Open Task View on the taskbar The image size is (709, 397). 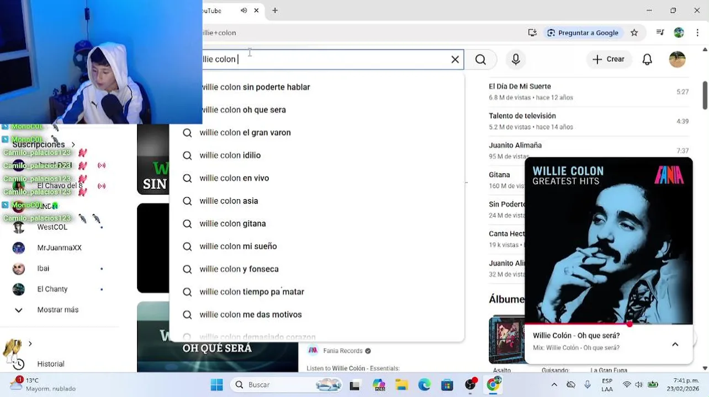[x=354, y=385]
